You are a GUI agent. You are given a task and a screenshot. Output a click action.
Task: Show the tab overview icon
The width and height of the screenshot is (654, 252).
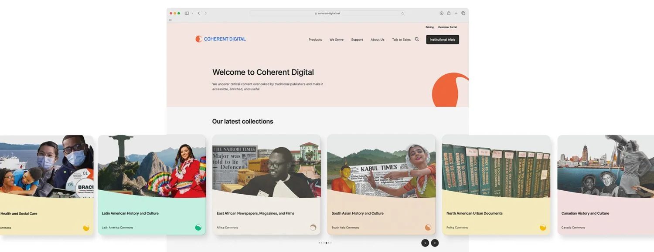click(x=463, y=13)
